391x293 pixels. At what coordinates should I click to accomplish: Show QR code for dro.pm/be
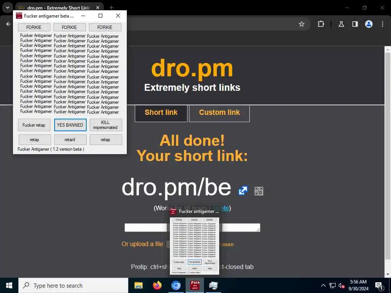(x=259, y=191)
